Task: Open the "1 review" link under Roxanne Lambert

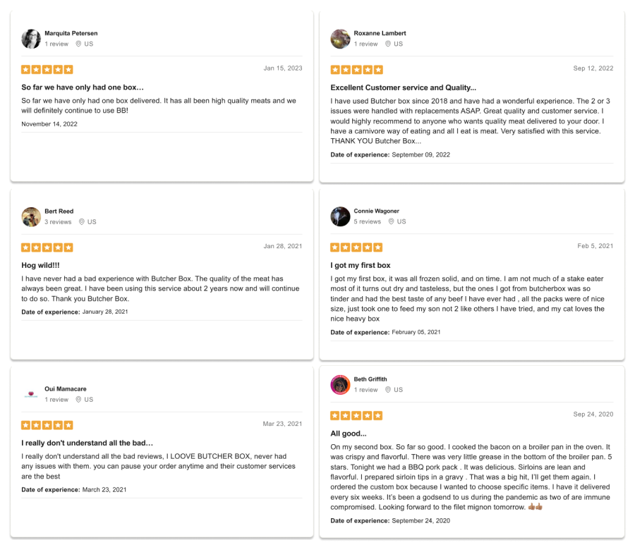Action: [365, 44]
